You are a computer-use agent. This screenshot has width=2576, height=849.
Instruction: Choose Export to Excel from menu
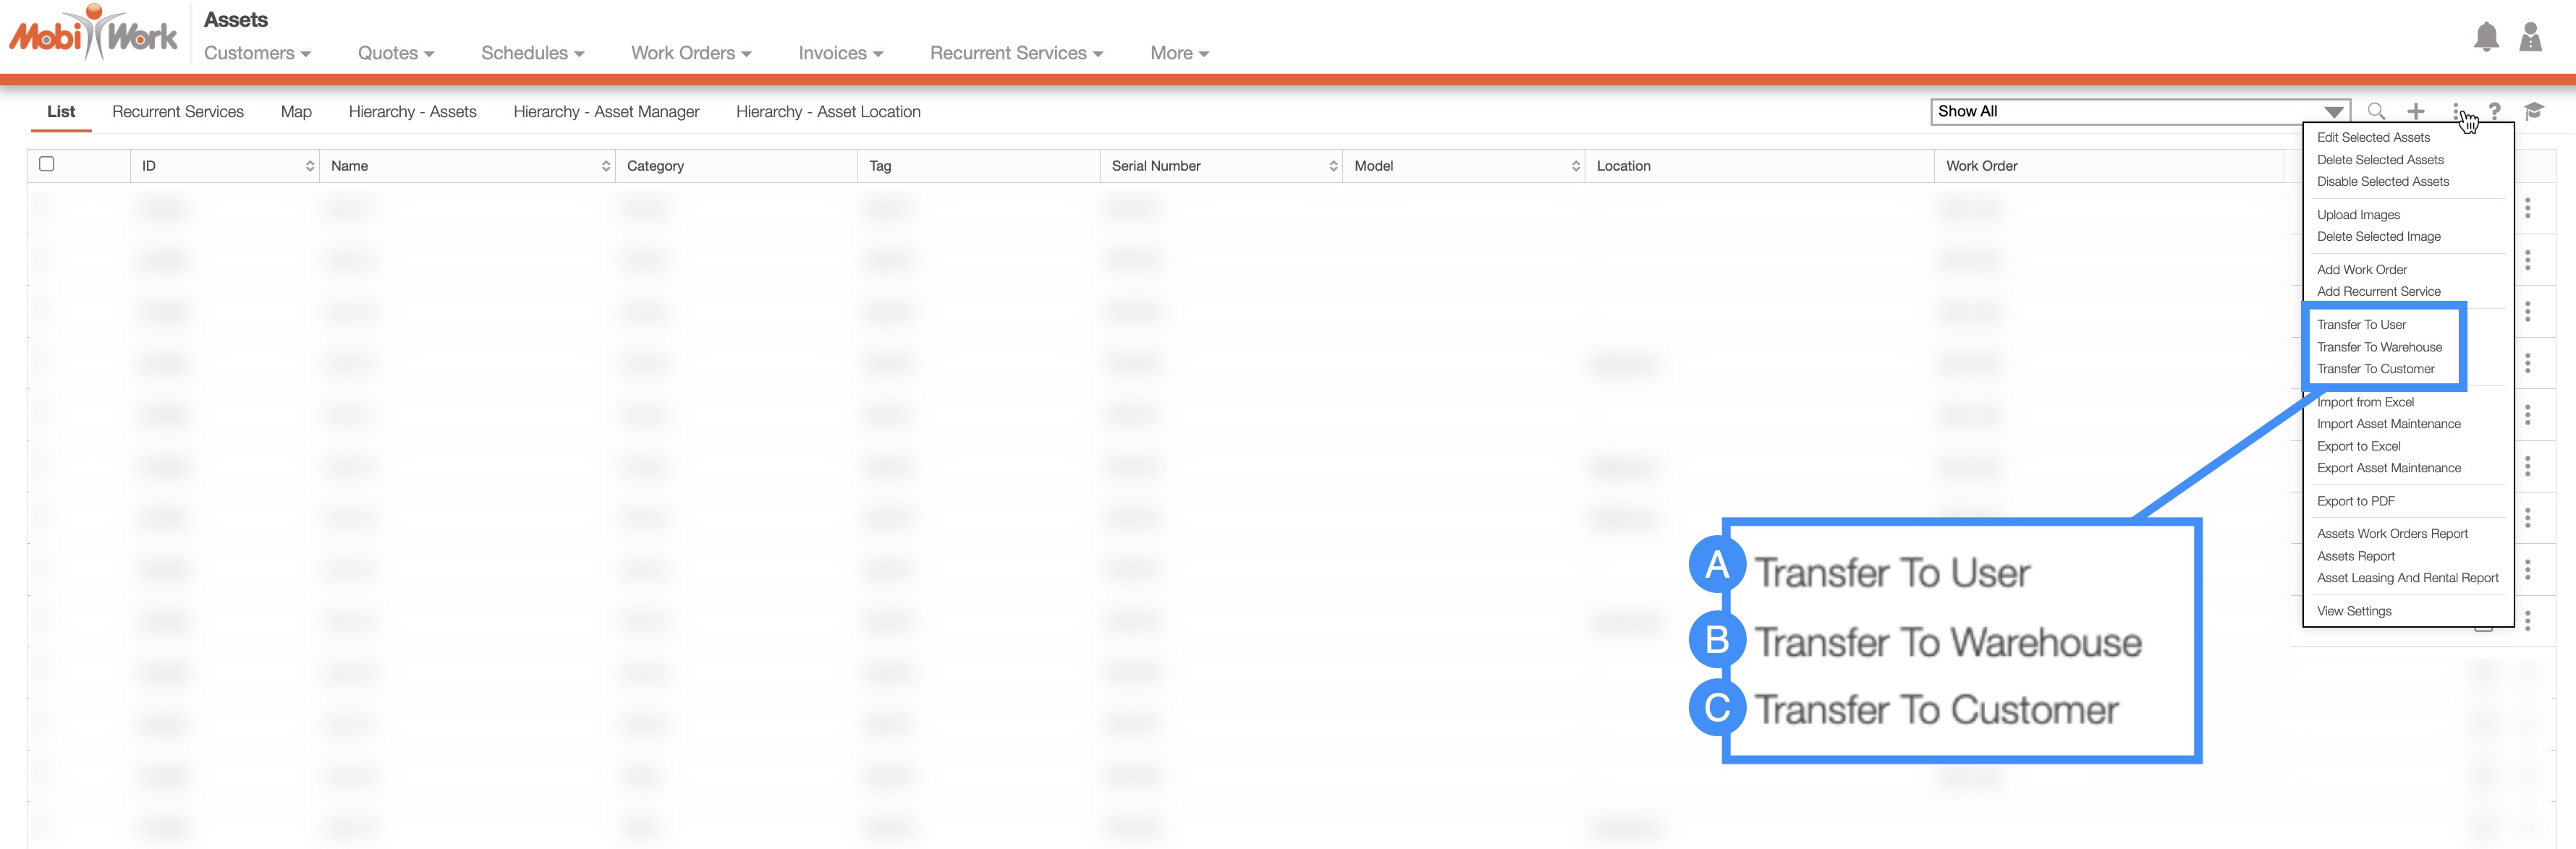pos(2358,446)
